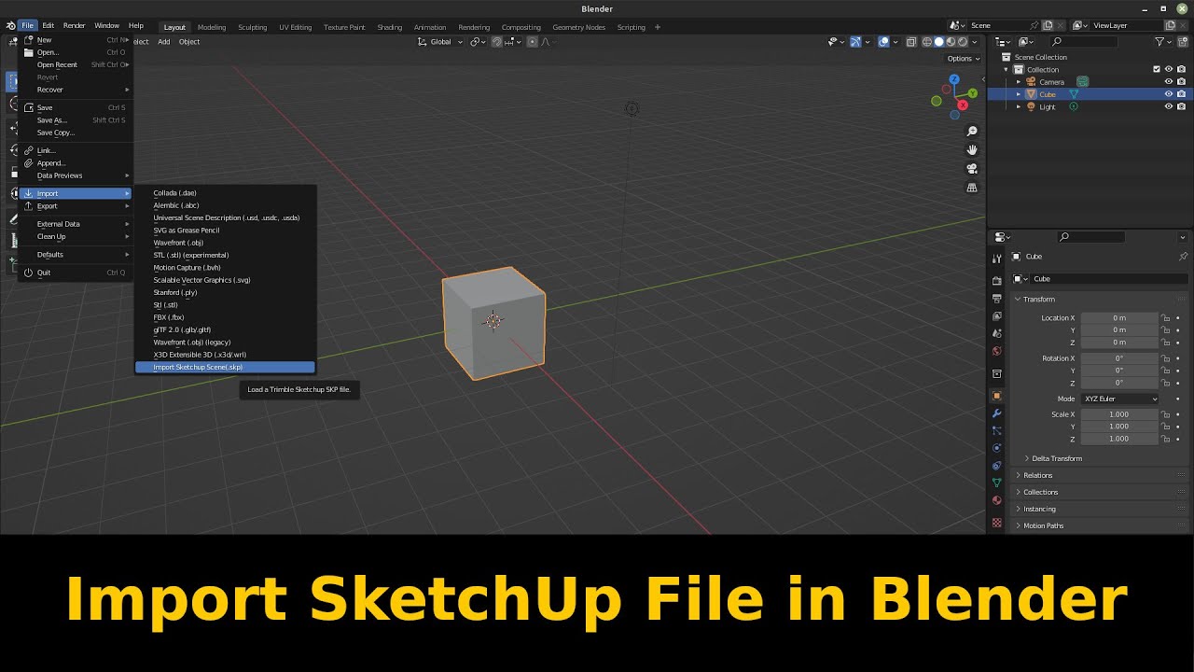
Task: Click the Blender logo icon in menu bar
Action: 10,26
